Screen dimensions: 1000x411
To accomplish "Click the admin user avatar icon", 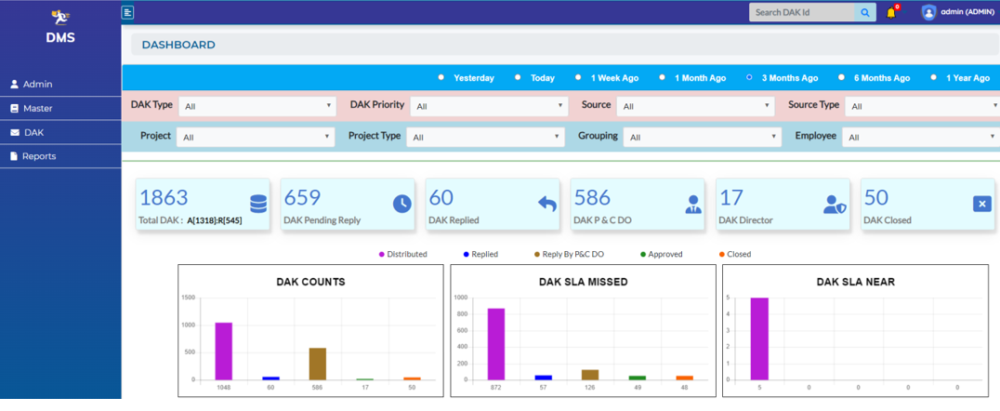I will 928,12.
